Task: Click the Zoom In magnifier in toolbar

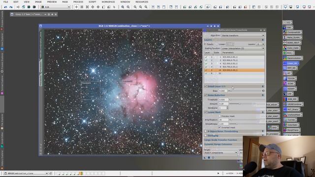Action: click(x=123, y=7)
